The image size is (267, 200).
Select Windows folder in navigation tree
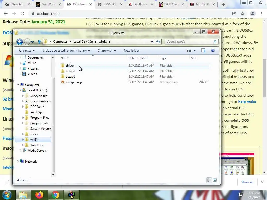(37, 145)
